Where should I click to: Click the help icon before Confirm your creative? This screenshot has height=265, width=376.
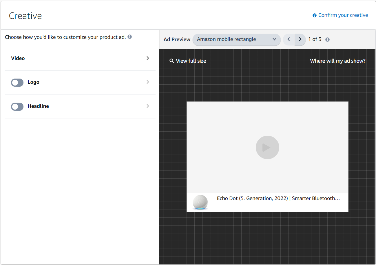pos(315,15)
